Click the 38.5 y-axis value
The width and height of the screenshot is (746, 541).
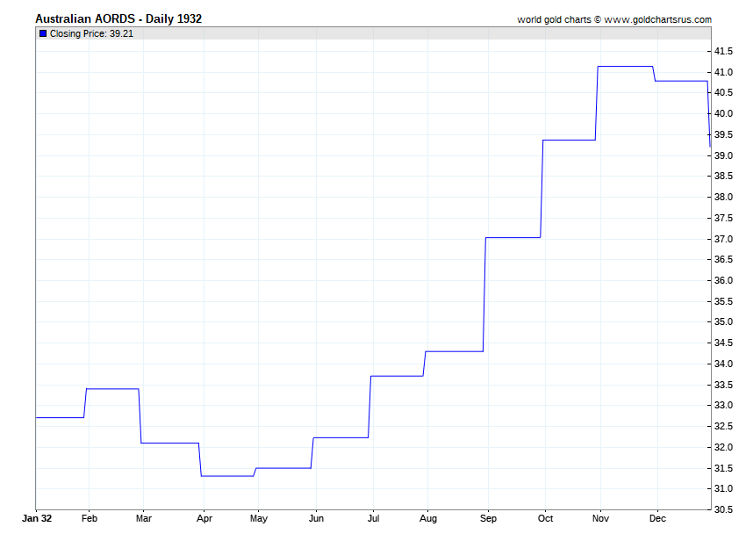tap(723, 176)
